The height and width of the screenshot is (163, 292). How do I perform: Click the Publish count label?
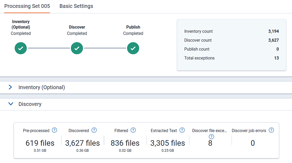click(x=197, y=49)
